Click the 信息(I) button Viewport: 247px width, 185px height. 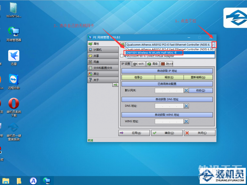tap(138, 77)
